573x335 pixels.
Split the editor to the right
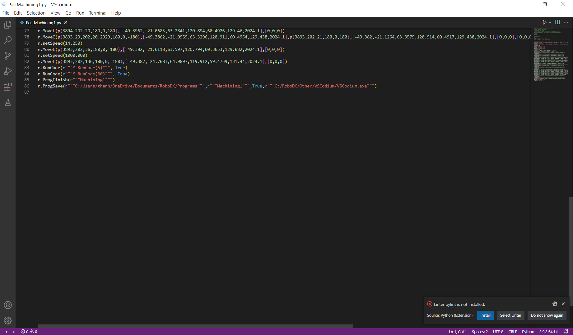[x=557, y=22]
